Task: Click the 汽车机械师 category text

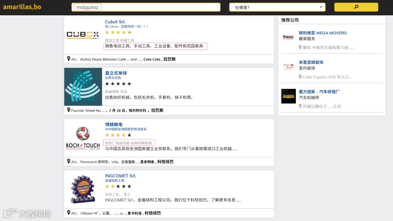Action: click(x=309, y=98)
